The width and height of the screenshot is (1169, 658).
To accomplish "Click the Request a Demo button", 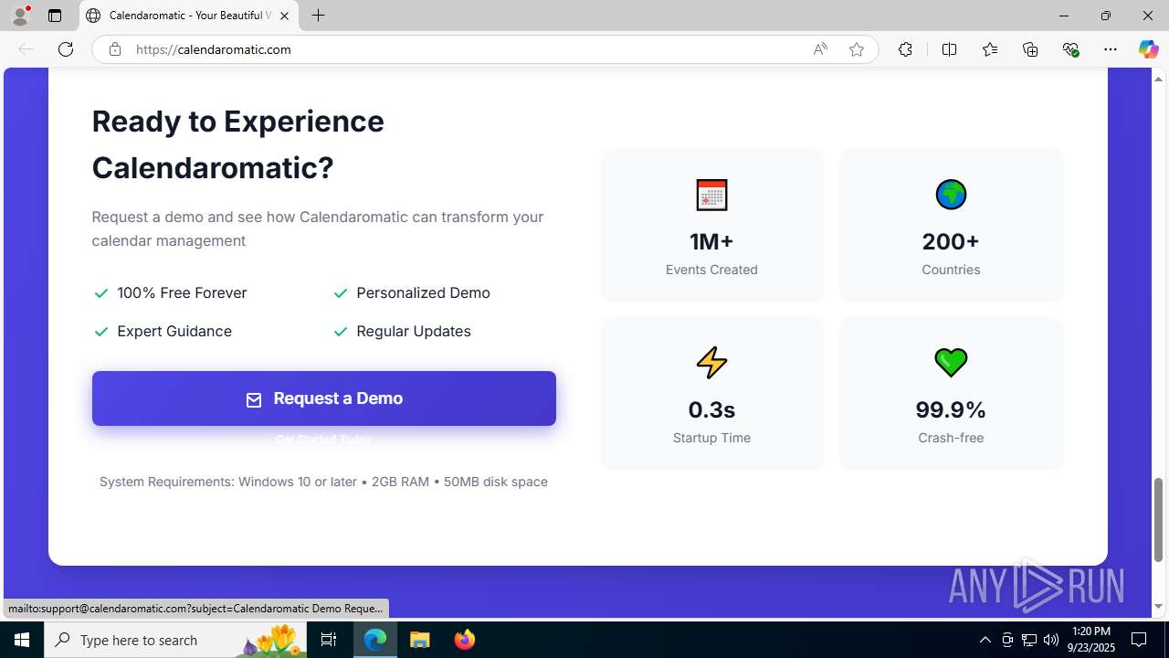I will pos(323,398).
